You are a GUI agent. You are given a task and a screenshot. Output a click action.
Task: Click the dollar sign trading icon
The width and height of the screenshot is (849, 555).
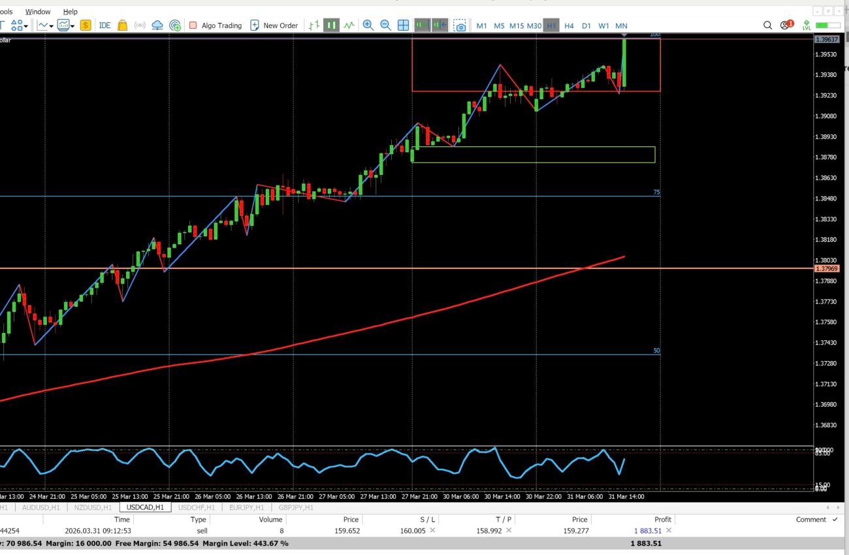(x=86, y=25)
